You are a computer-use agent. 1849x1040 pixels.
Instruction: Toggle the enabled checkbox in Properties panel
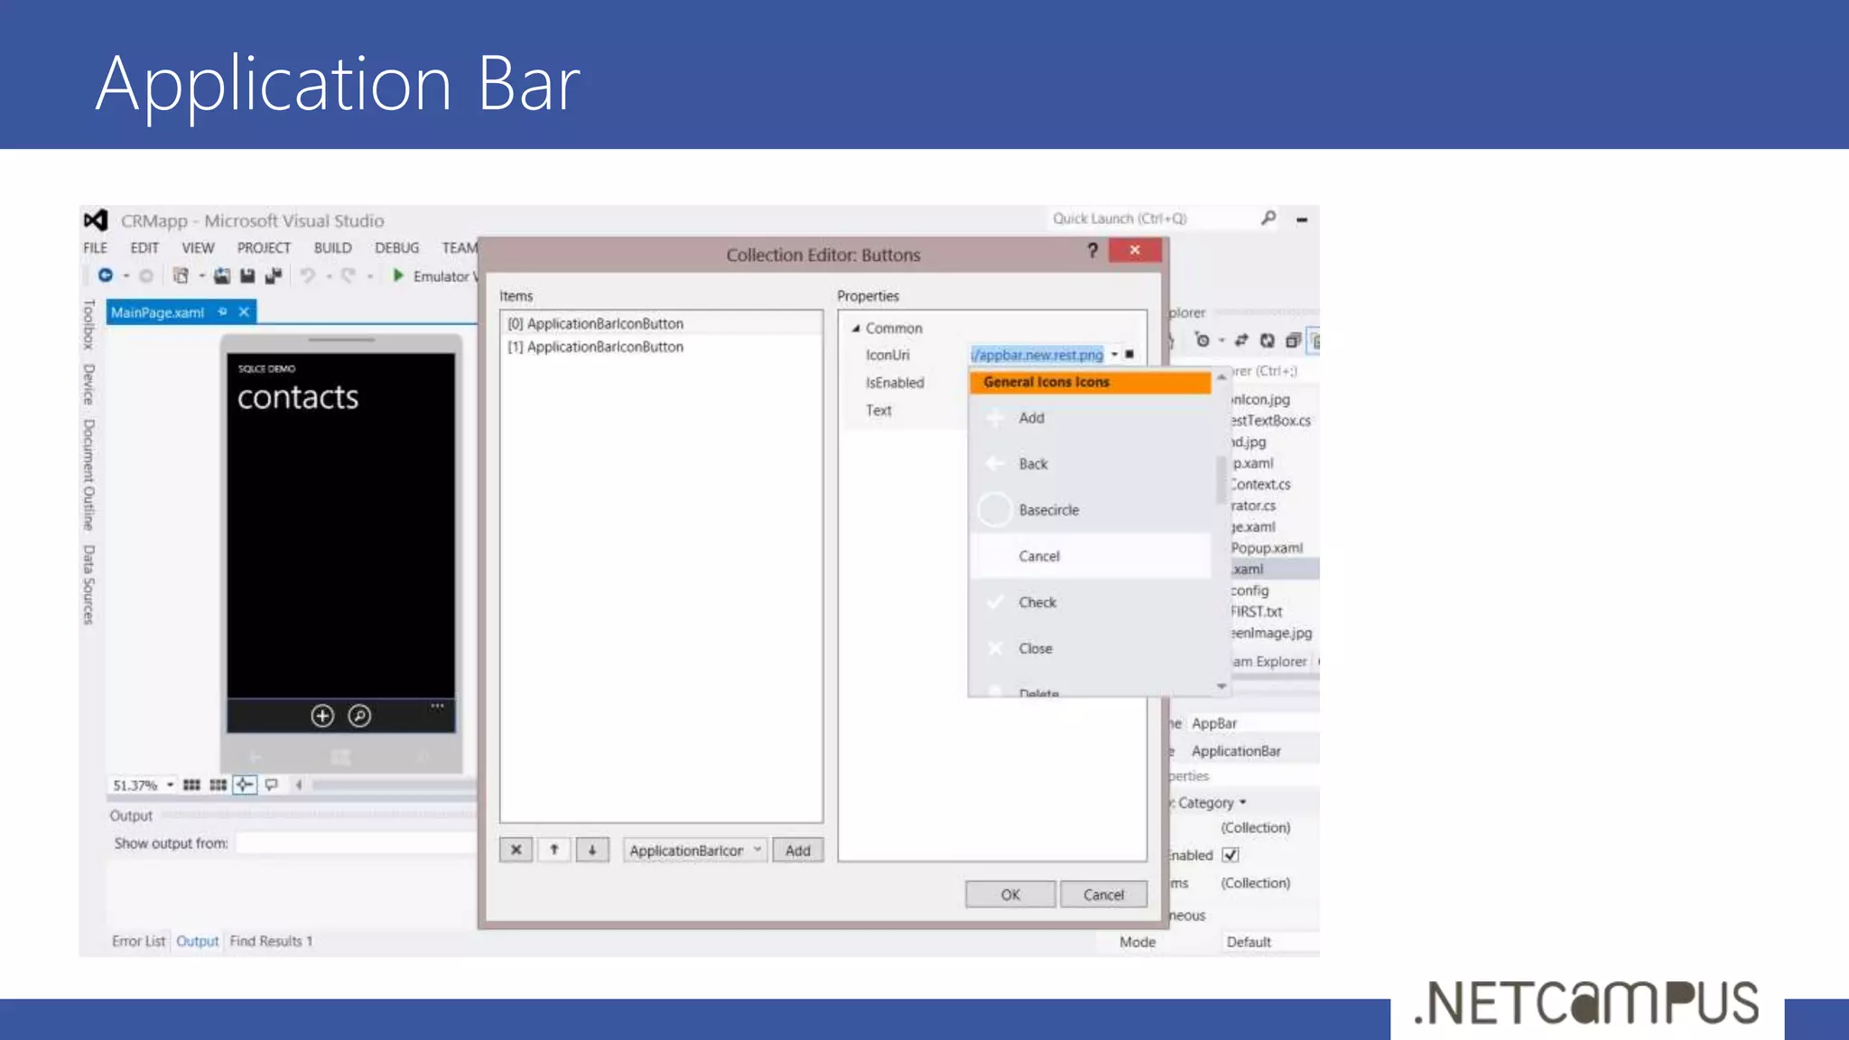(x=1231, y=854)
